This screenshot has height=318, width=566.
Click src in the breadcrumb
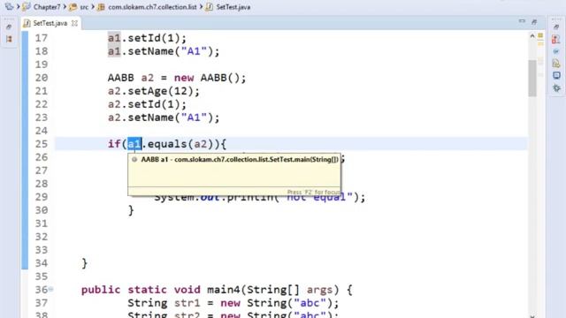pos(84,7)
